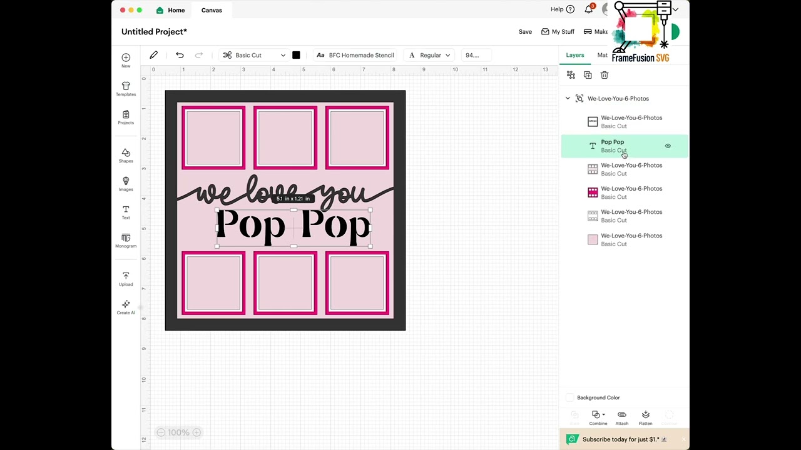Viewport: 801px width, 450px height.
Task: Reset zoom by clicking 100%
Action: (x=178, y=432)
